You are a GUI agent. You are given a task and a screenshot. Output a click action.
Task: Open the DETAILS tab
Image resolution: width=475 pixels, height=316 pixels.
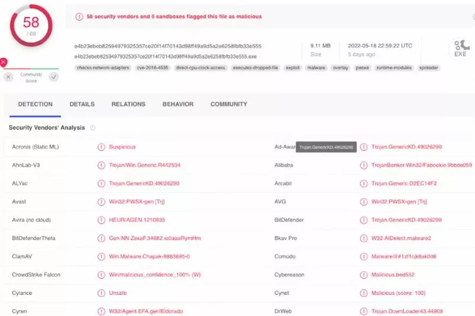[x=82, y=105]
